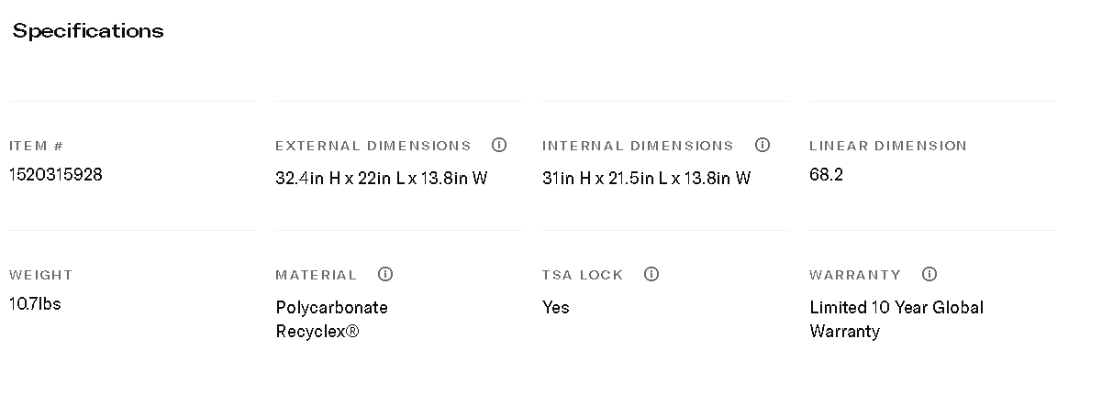1102x394 pixels.
Task: Select the 32.4in H x 22in L value
Action: [x=381, y=178]
